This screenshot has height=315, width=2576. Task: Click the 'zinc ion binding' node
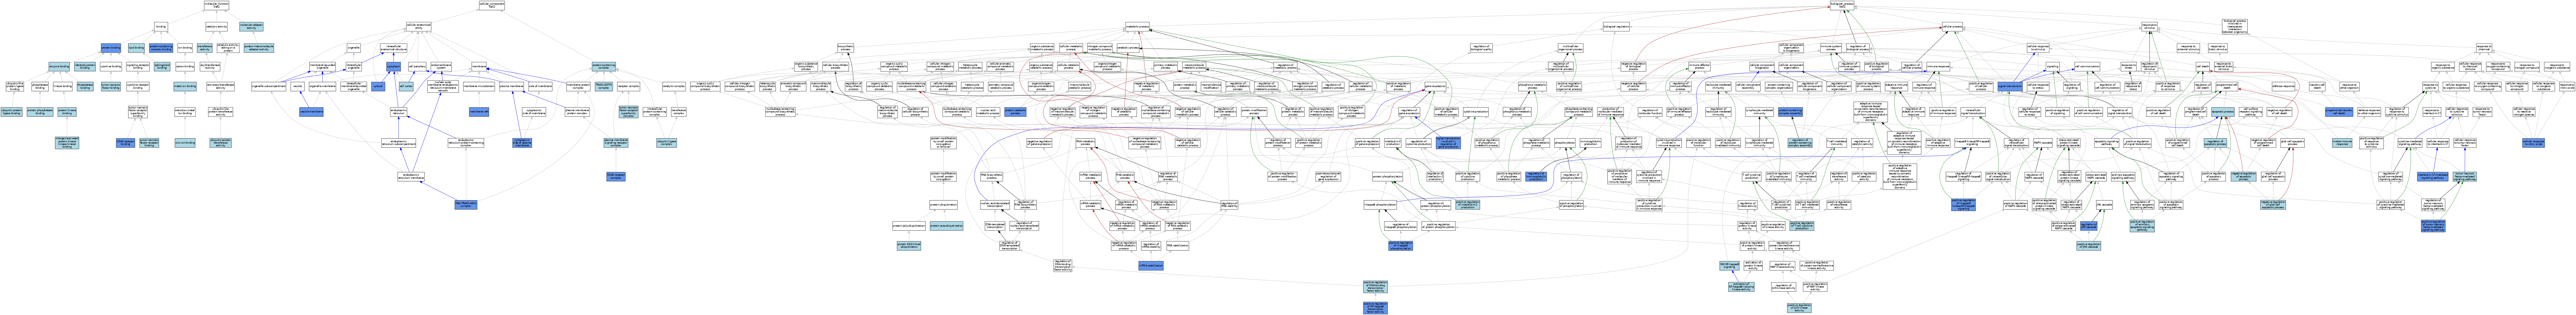185,143
